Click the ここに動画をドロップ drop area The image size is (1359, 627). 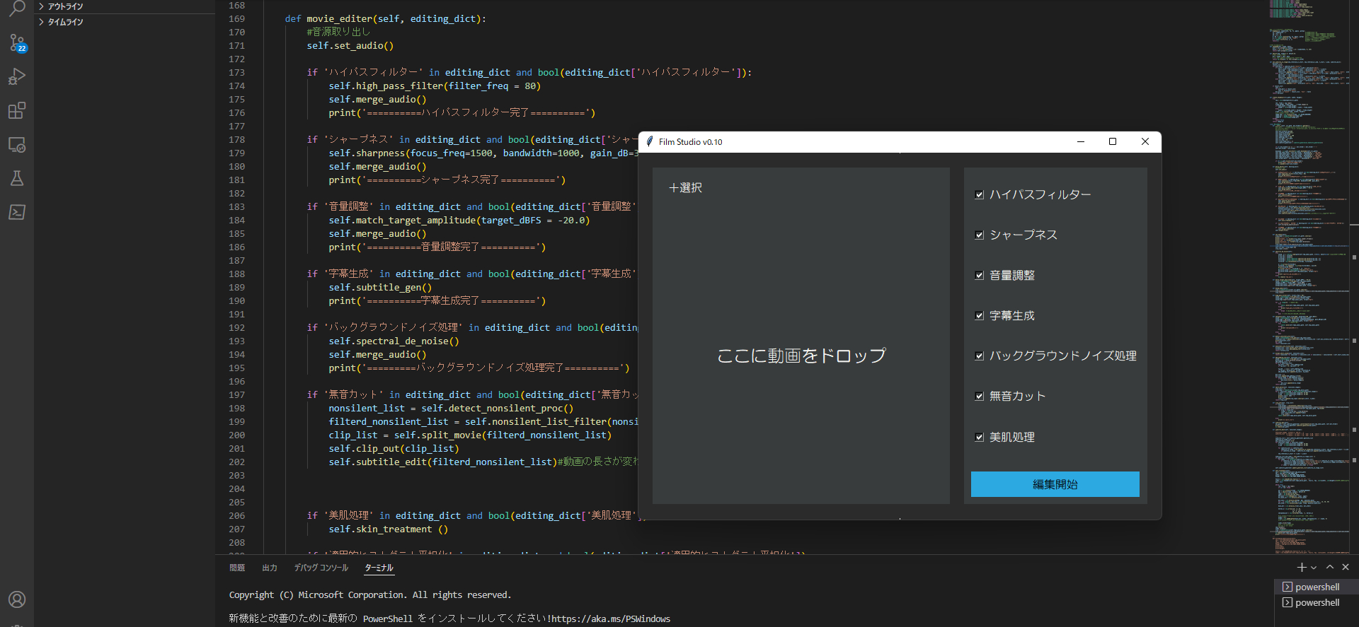point(801,356)
